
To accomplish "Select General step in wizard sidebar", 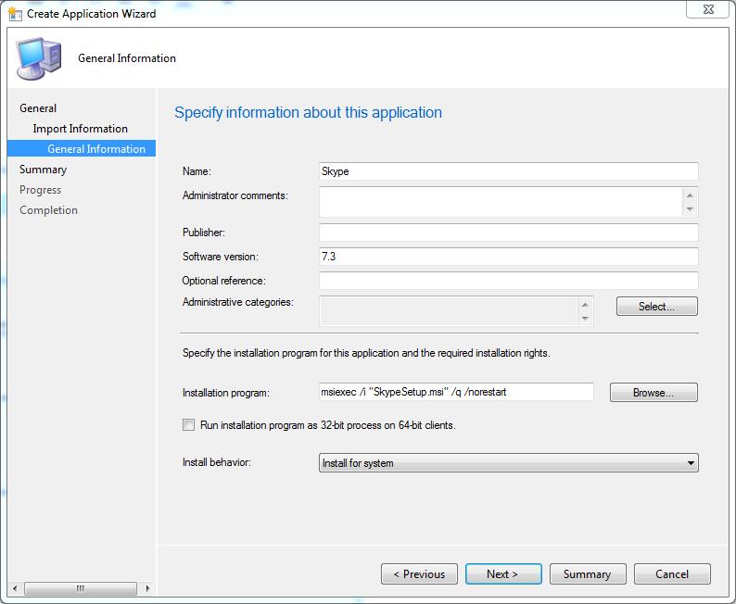I will (x=38, y=108).
